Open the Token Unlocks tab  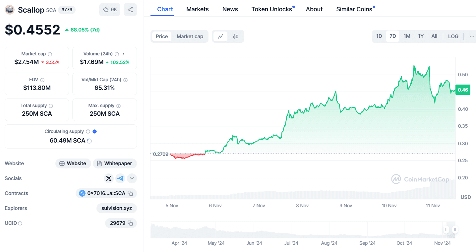coord(271,9)
